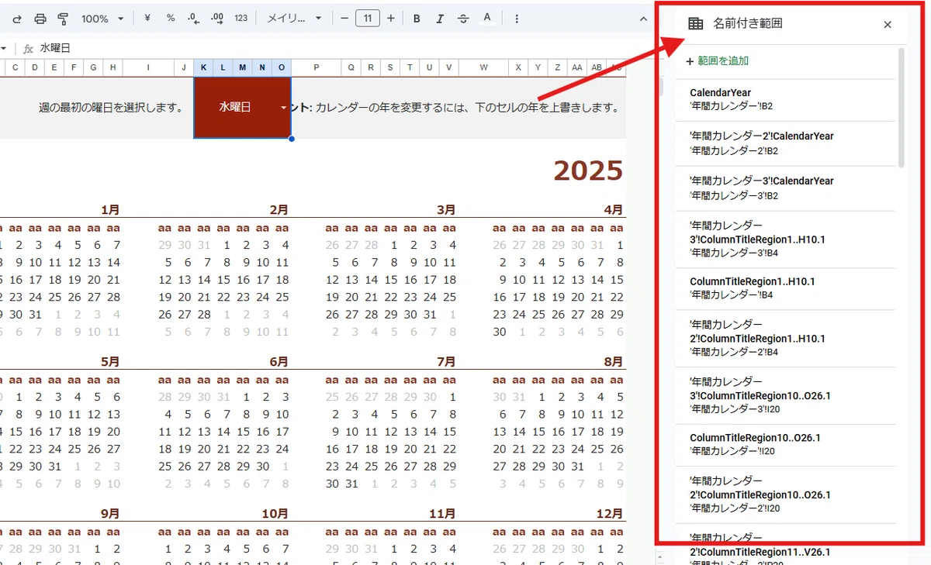
Task: Decrease decimal places button
Action: (x=194, y=19)
